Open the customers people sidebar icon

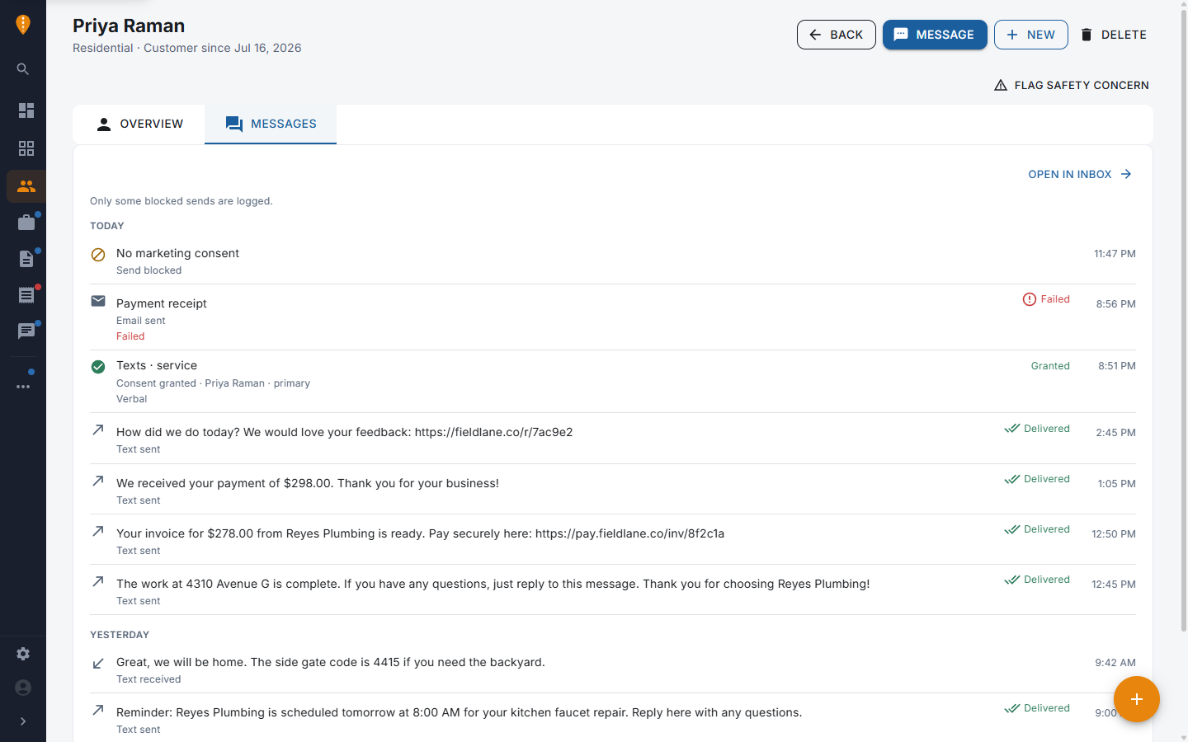(x=26, y=186)
